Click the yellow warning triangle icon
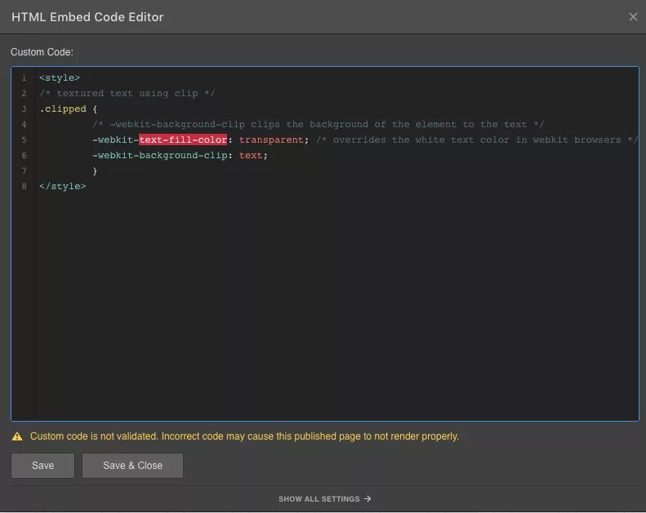The image size is (646, 513). (x=17, y=436)
